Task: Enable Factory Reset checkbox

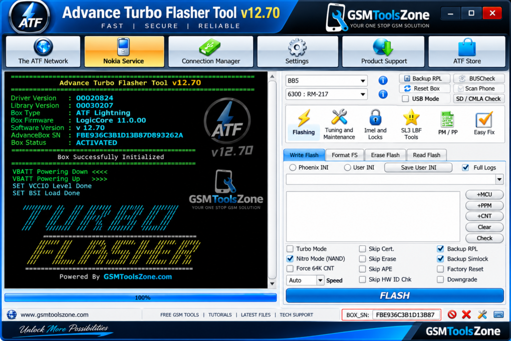Action: (440, 269)
